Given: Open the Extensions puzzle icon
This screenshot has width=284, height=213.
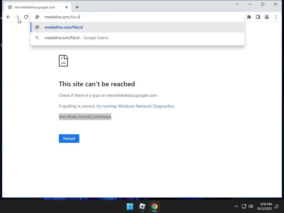Looking at the screenshot, I should 249,17.
